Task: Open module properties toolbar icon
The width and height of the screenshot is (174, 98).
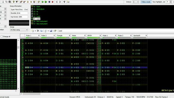Action: (x=39, y=2)
